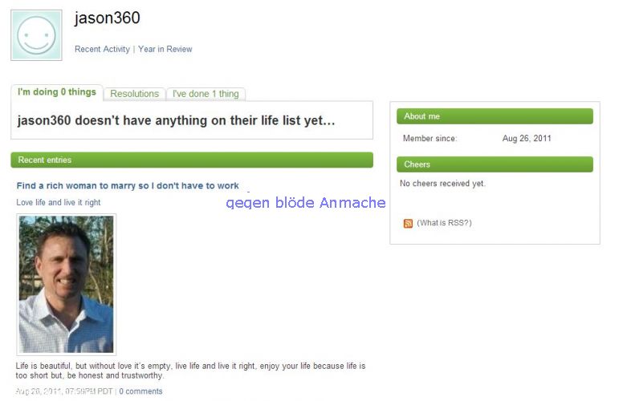The height and width of the screenshot is (401, 623).
Task: Click the orange RSS feed icon
Action: coord(408,223)
